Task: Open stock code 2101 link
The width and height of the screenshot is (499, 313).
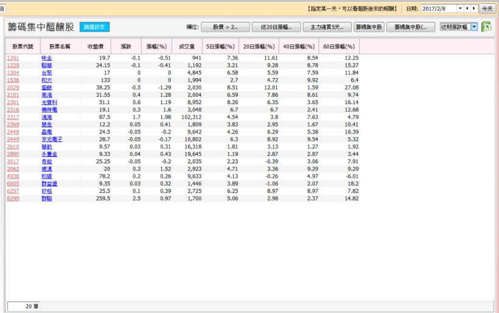Action: tap(13, 95)
